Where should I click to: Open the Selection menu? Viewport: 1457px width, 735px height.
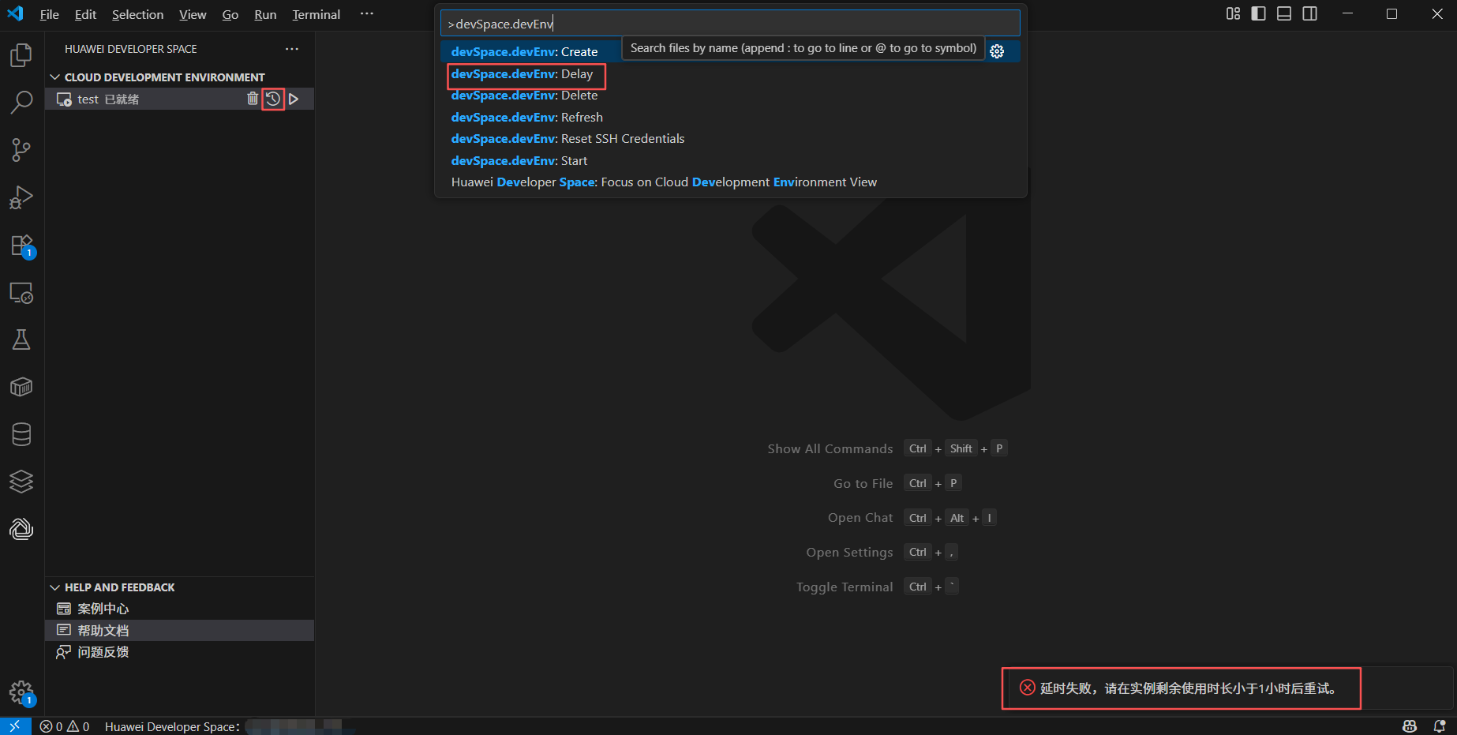coord(137,14)
